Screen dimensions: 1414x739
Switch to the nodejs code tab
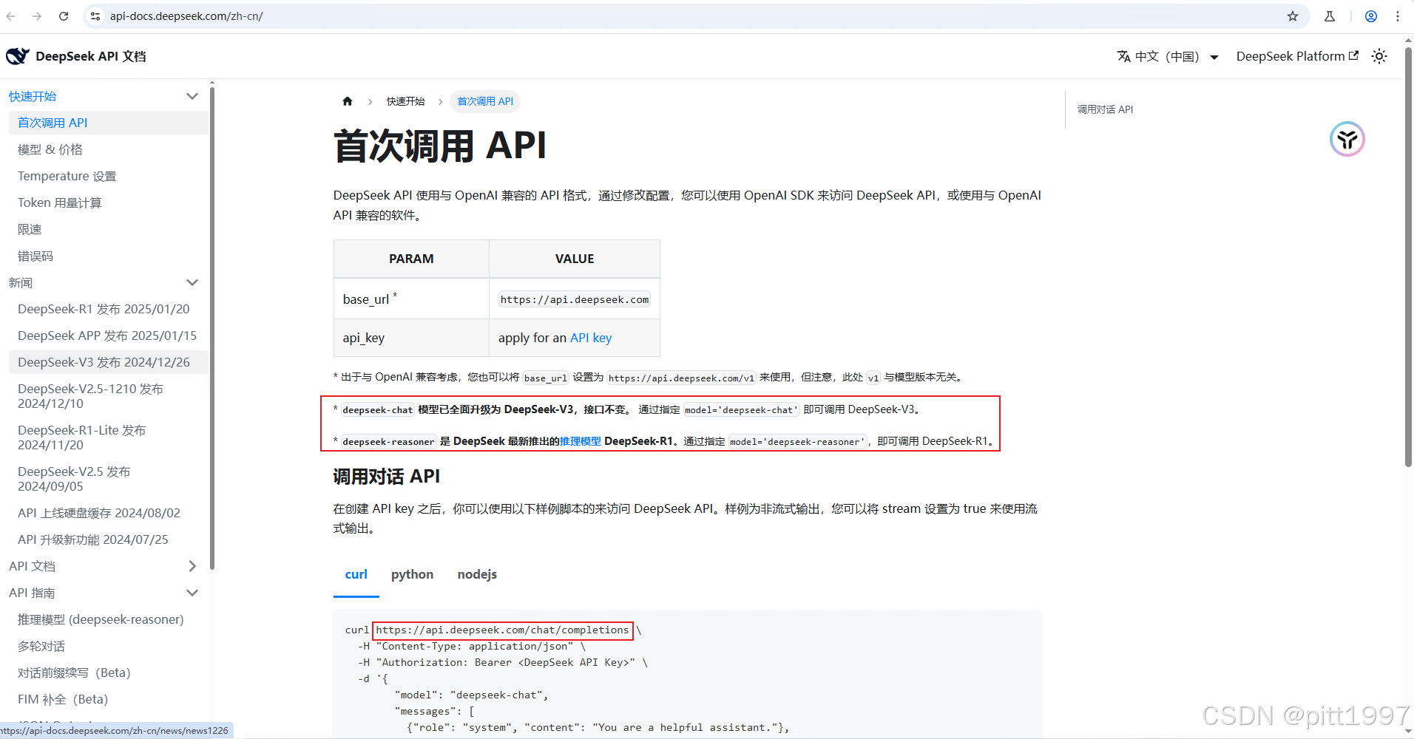coord(477,575)
